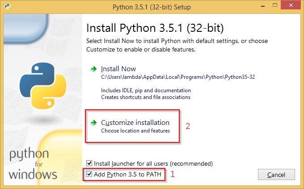The image size is (304, 189).
Task: Click the 'Select Install Now to install' description
Action: [x=177, y=45]
